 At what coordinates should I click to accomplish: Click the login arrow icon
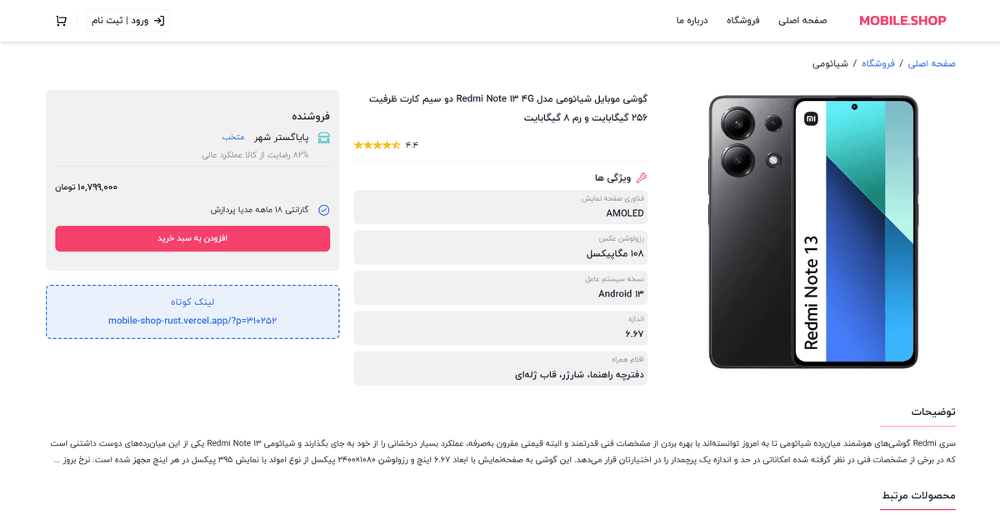160,21
